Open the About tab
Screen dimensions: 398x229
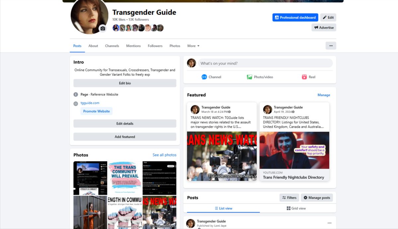point(93,46)
